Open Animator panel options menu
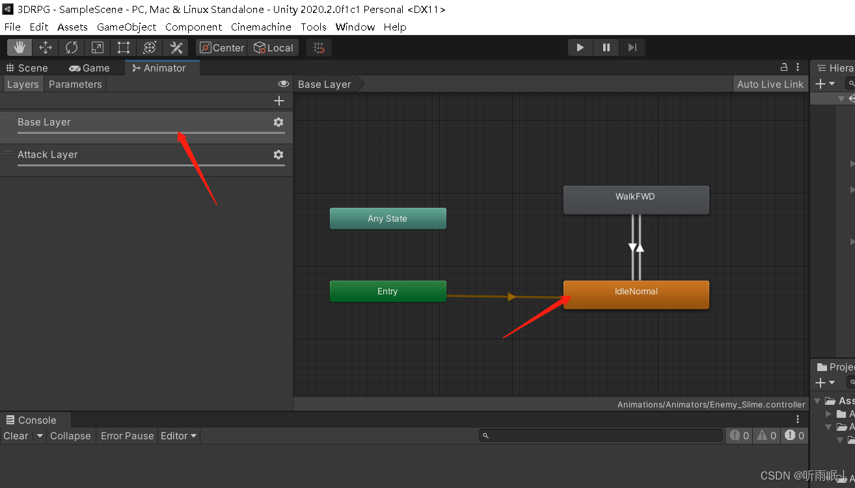The image size is (855, 488). pos(798,68)
